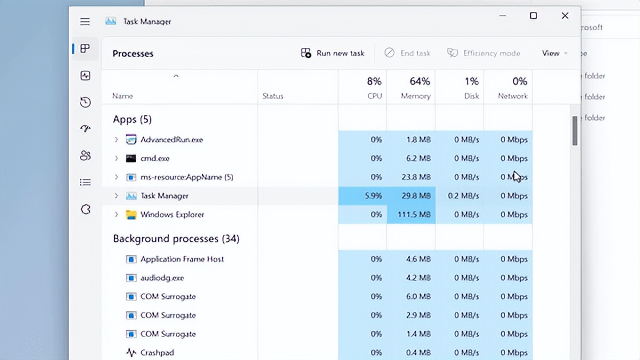Select the Processes sidebar icon

pyautogui.click(x=85, y=49)
